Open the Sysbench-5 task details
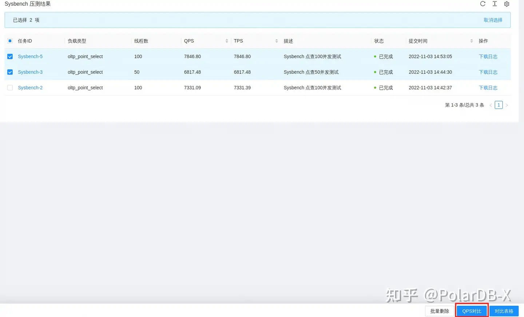The width and height of the screenshot is (524, 317). point(30,56)
